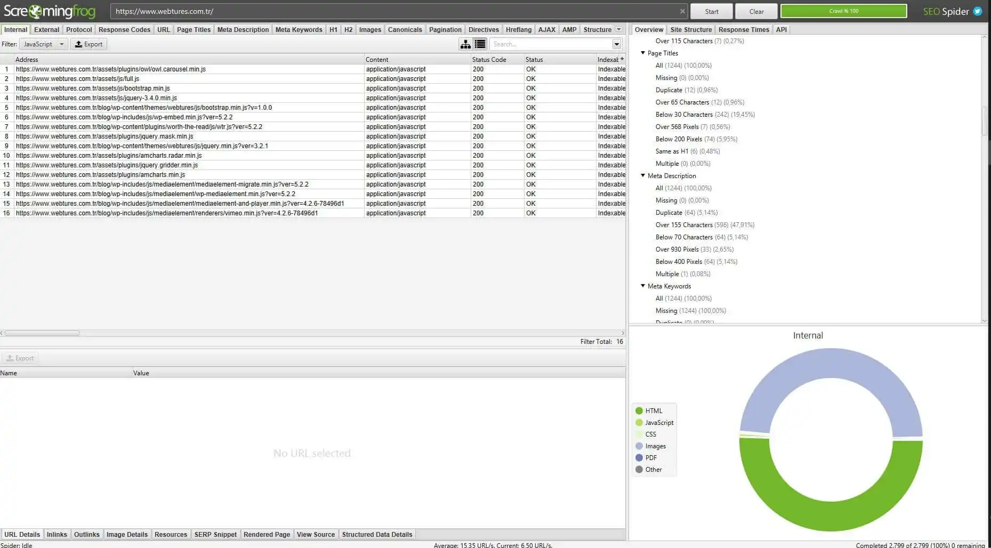
Task: Collapse the Meta Description section
Action: [x=643, y=175]
